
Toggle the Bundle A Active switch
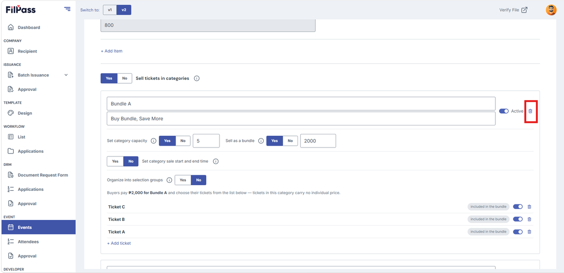point(504,111)
